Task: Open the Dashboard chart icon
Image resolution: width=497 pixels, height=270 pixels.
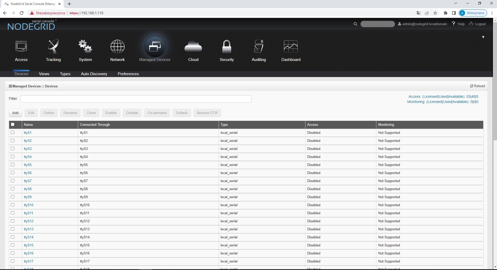Action: click(x=291, y=47)
